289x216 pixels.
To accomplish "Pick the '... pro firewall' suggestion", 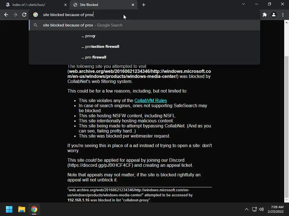I will tap(144, 57).
